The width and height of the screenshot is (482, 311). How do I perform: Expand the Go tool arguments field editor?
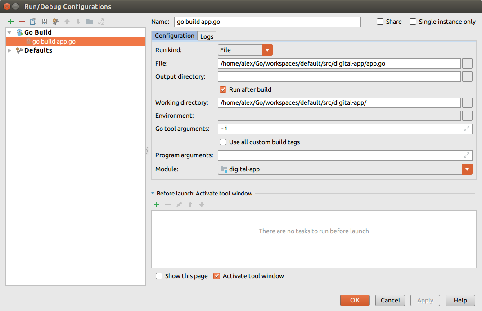[x=467, y=129]
